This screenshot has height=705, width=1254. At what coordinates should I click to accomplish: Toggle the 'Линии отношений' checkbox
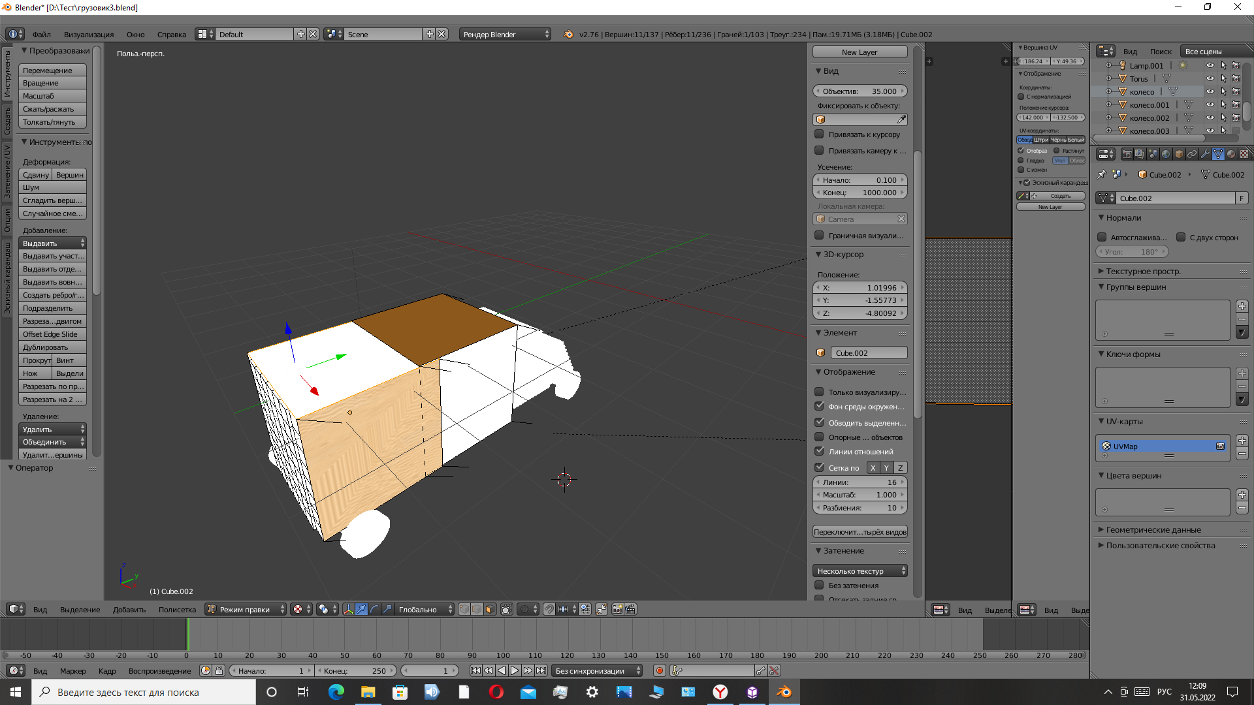click(x=819, y=452)
